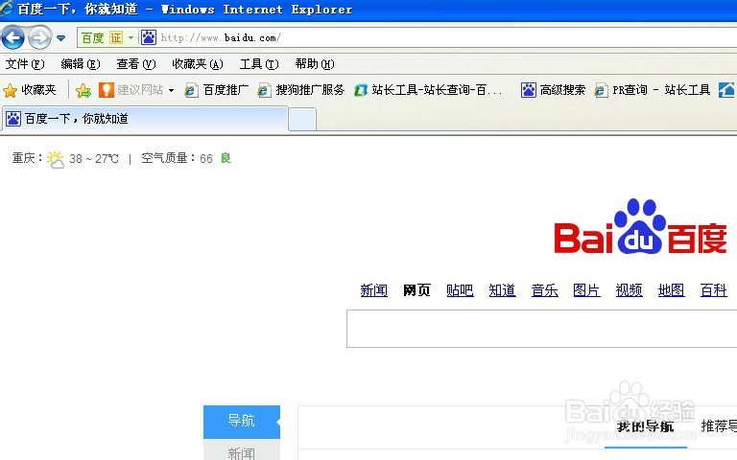Open the 文件(F) menu
Image resolution: width=737 pixels, height=460 pixels.
click(24, 64)
